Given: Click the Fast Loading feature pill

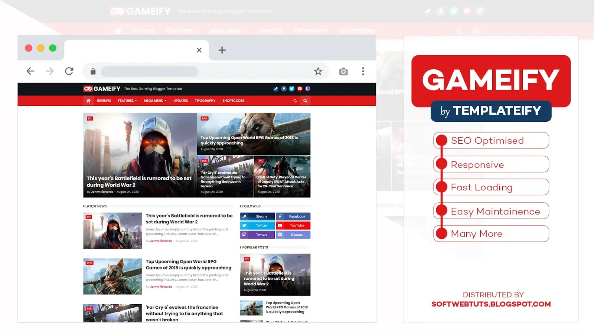Looking at the screenshot, I should click(491, 187).
